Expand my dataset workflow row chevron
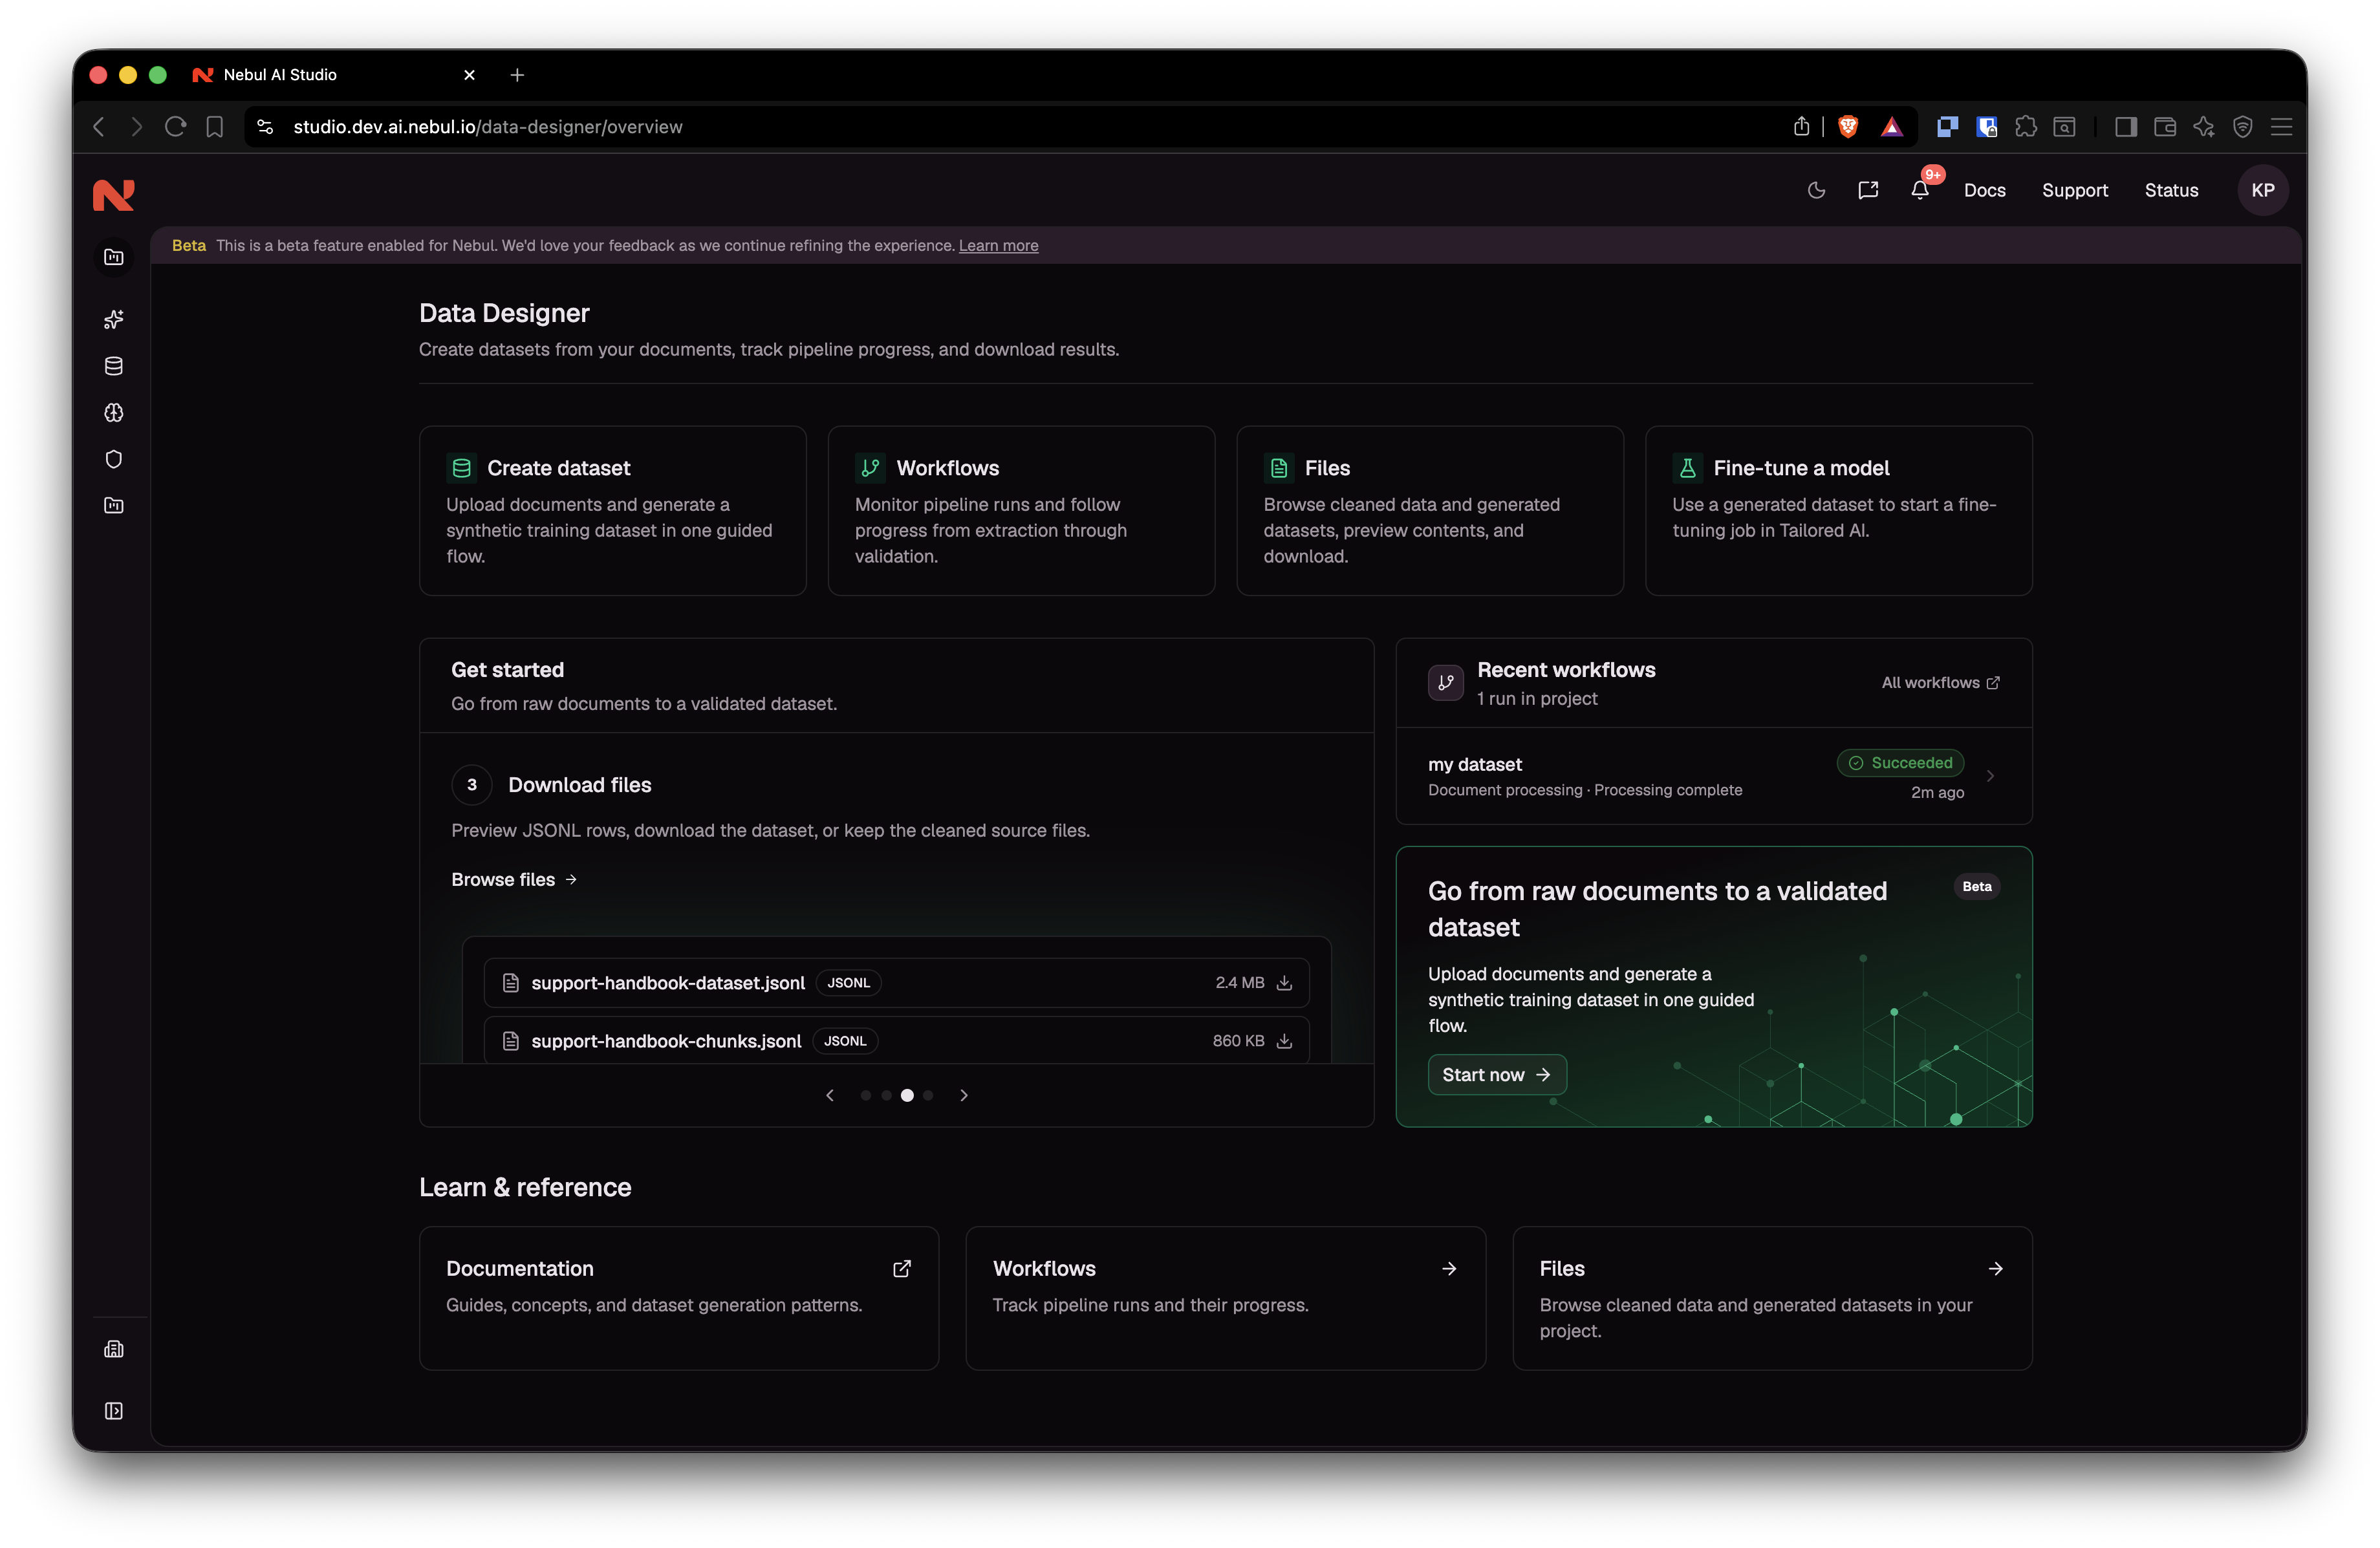Viewport: 2380px width, 1548px height. tap(1990, 776)
